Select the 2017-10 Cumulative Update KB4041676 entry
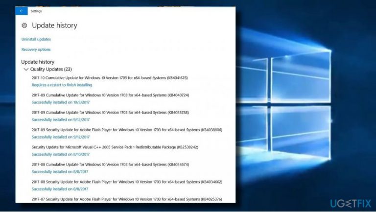Image resolution: width=376 pixels, height=212 pixels. point(110,78)
